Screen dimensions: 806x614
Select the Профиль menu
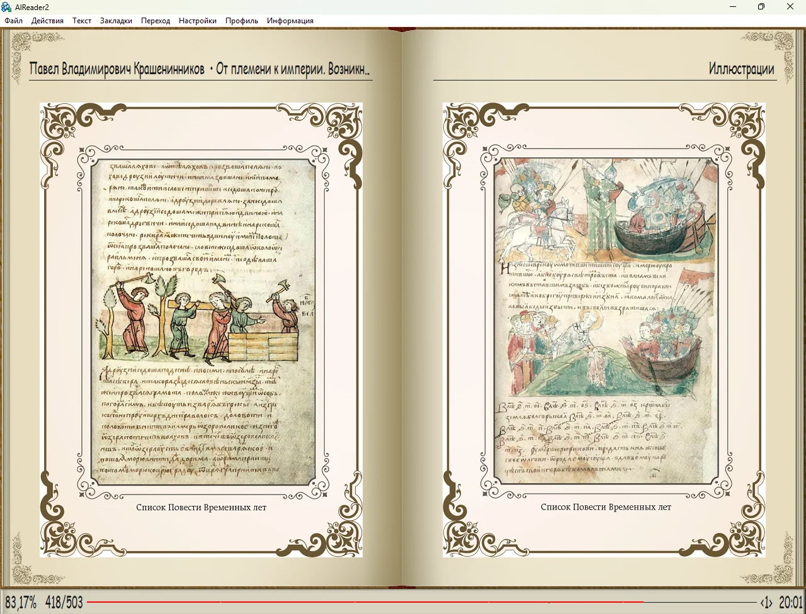pos(242,21)
